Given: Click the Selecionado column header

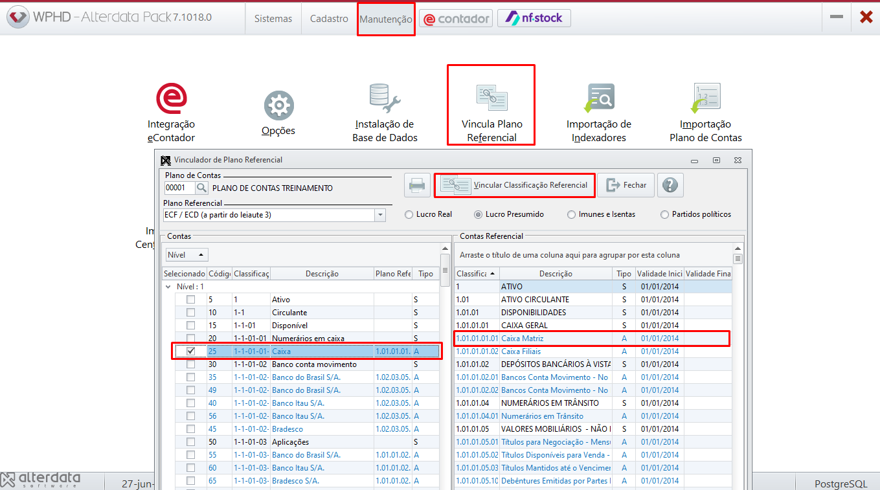Looking at the screenshot, I should (185, 274).
